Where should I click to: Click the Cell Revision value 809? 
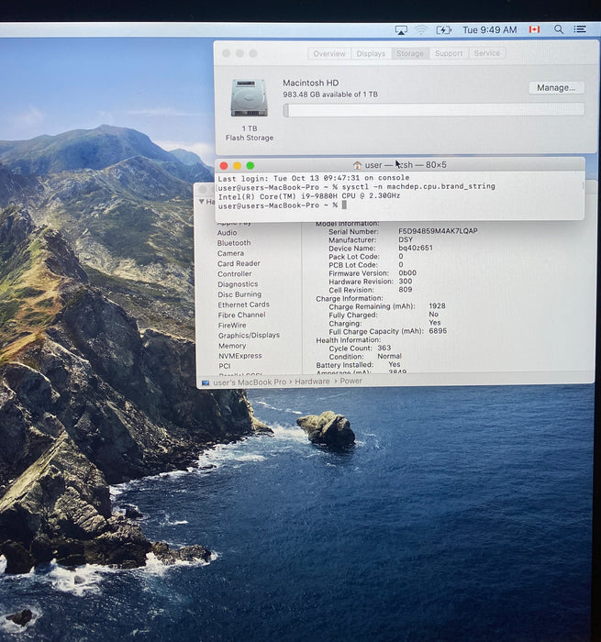(x=406, y=290)
